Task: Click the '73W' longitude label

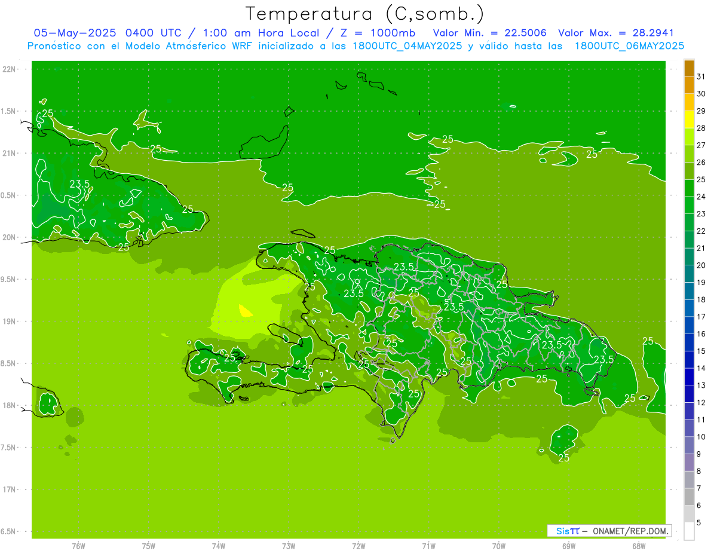Action: (x=289, y=546)
